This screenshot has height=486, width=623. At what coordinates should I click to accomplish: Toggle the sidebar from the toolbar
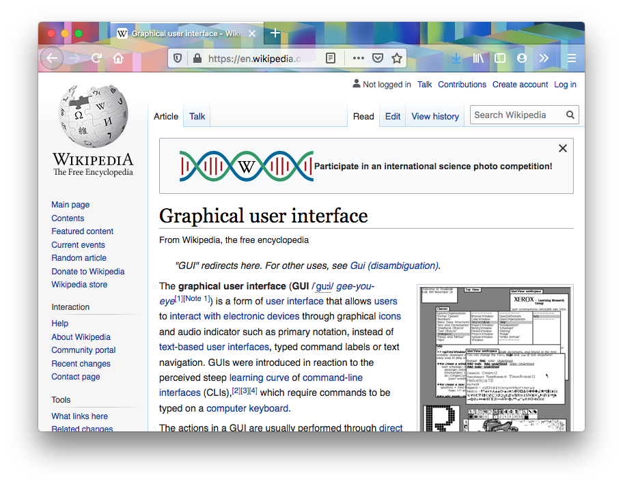(499, 59)
